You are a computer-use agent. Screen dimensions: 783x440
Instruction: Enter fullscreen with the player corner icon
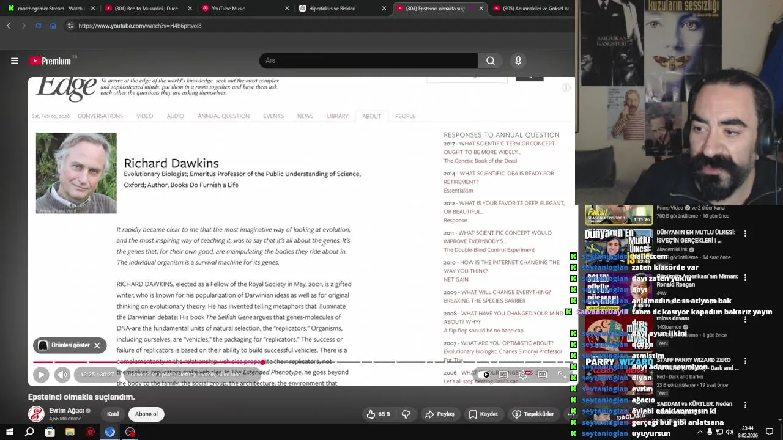click(x=562, y=375)
